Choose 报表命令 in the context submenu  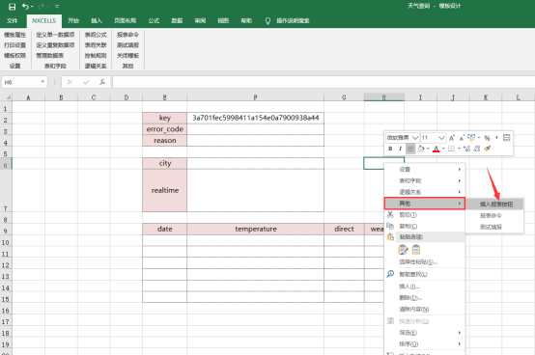click(494, 215)
